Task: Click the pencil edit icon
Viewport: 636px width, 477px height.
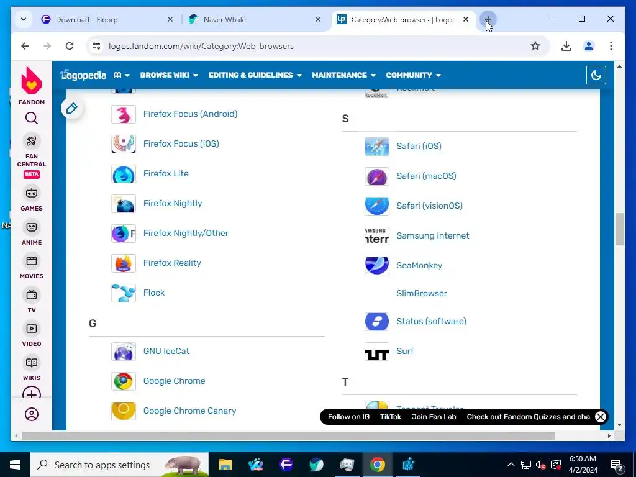Action: click(x=72, y=108)
